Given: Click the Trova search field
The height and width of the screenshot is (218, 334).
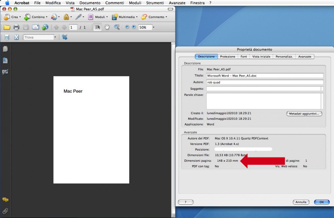Looking at the screenshot, I should point(39,37).
